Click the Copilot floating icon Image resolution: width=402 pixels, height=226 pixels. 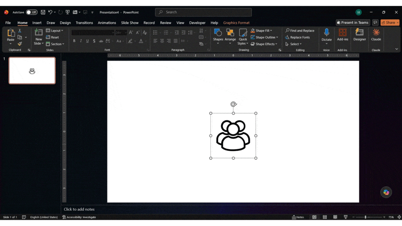click(386, 192)
